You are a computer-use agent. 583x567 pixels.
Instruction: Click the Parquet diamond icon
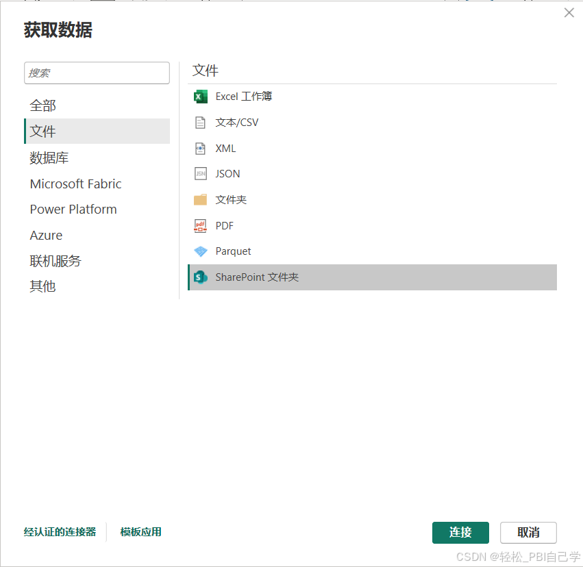coord(201,251)
